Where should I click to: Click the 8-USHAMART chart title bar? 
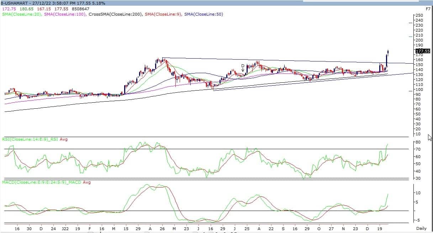click(53, 3)
